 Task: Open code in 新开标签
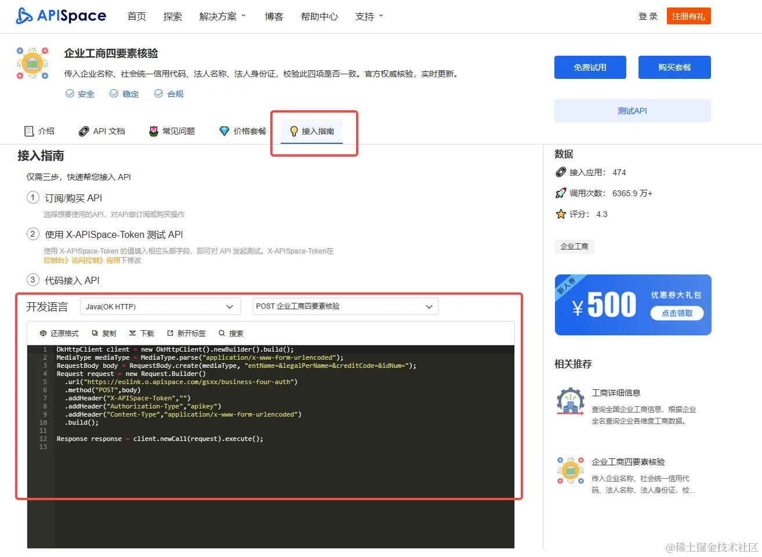pos(186,333)
